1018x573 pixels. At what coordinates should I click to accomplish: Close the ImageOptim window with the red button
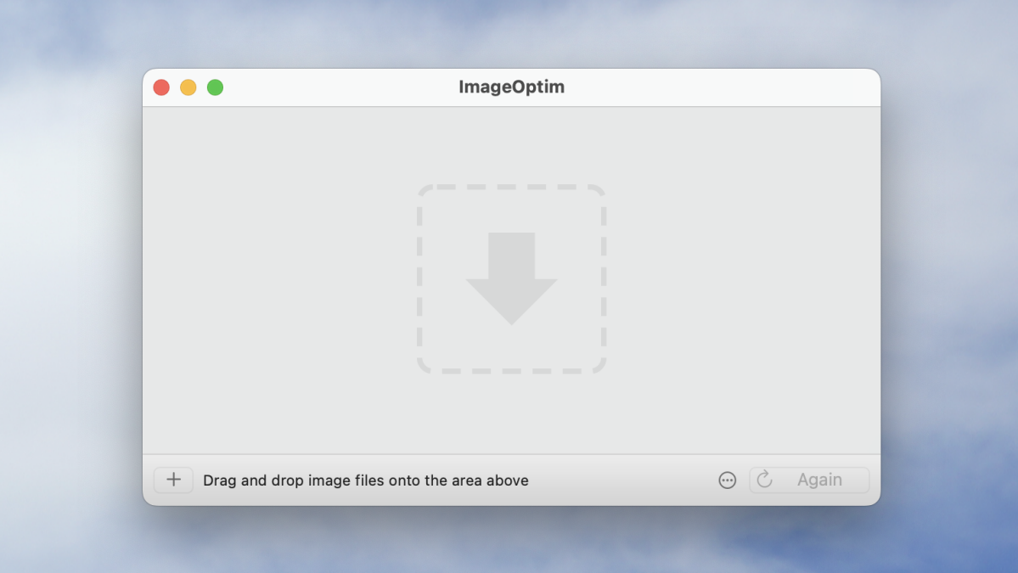[x=161, y=87]
